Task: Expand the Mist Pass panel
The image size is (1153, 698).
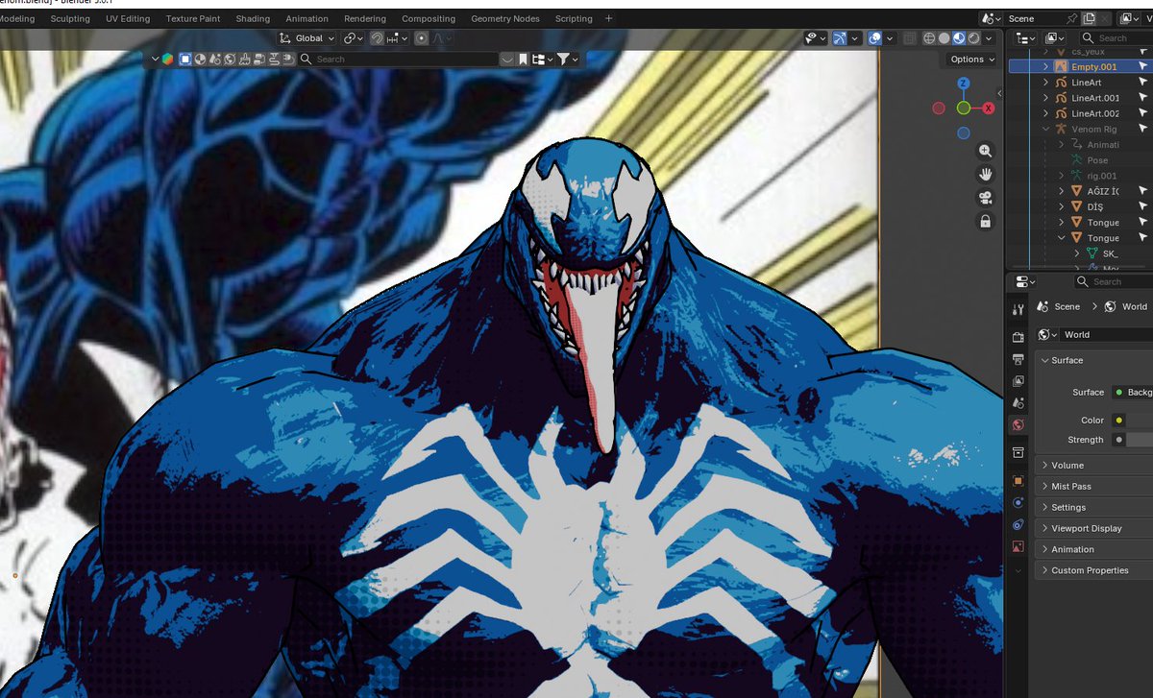Action: tap(1095, 486)
